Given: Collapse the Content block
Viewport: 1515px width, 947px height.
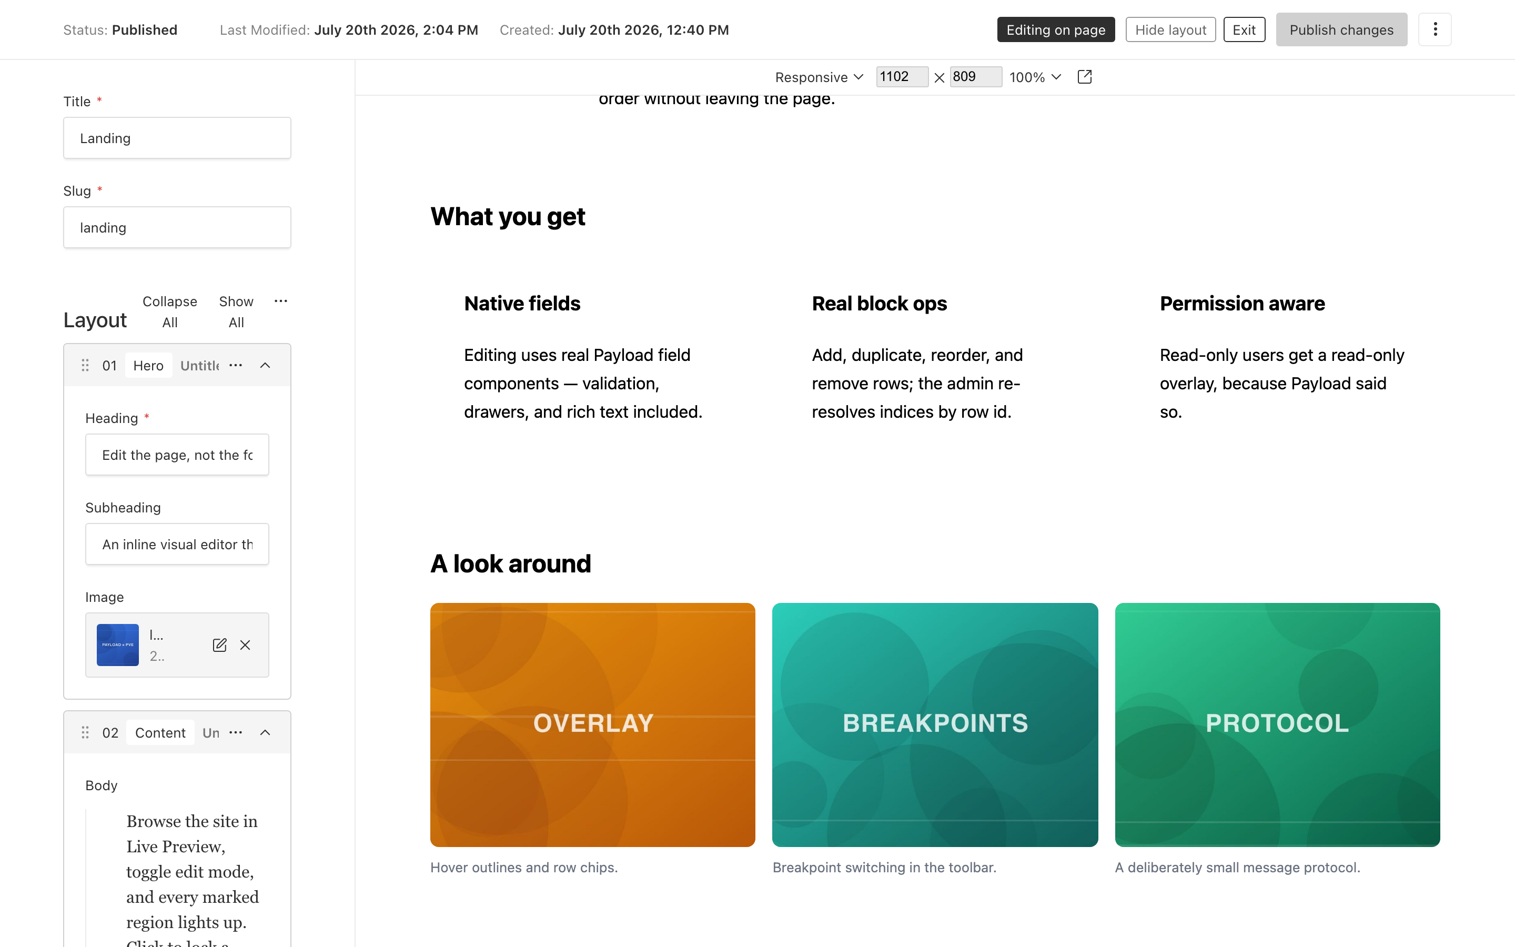Looking at the screenshot, I should 266,732.
